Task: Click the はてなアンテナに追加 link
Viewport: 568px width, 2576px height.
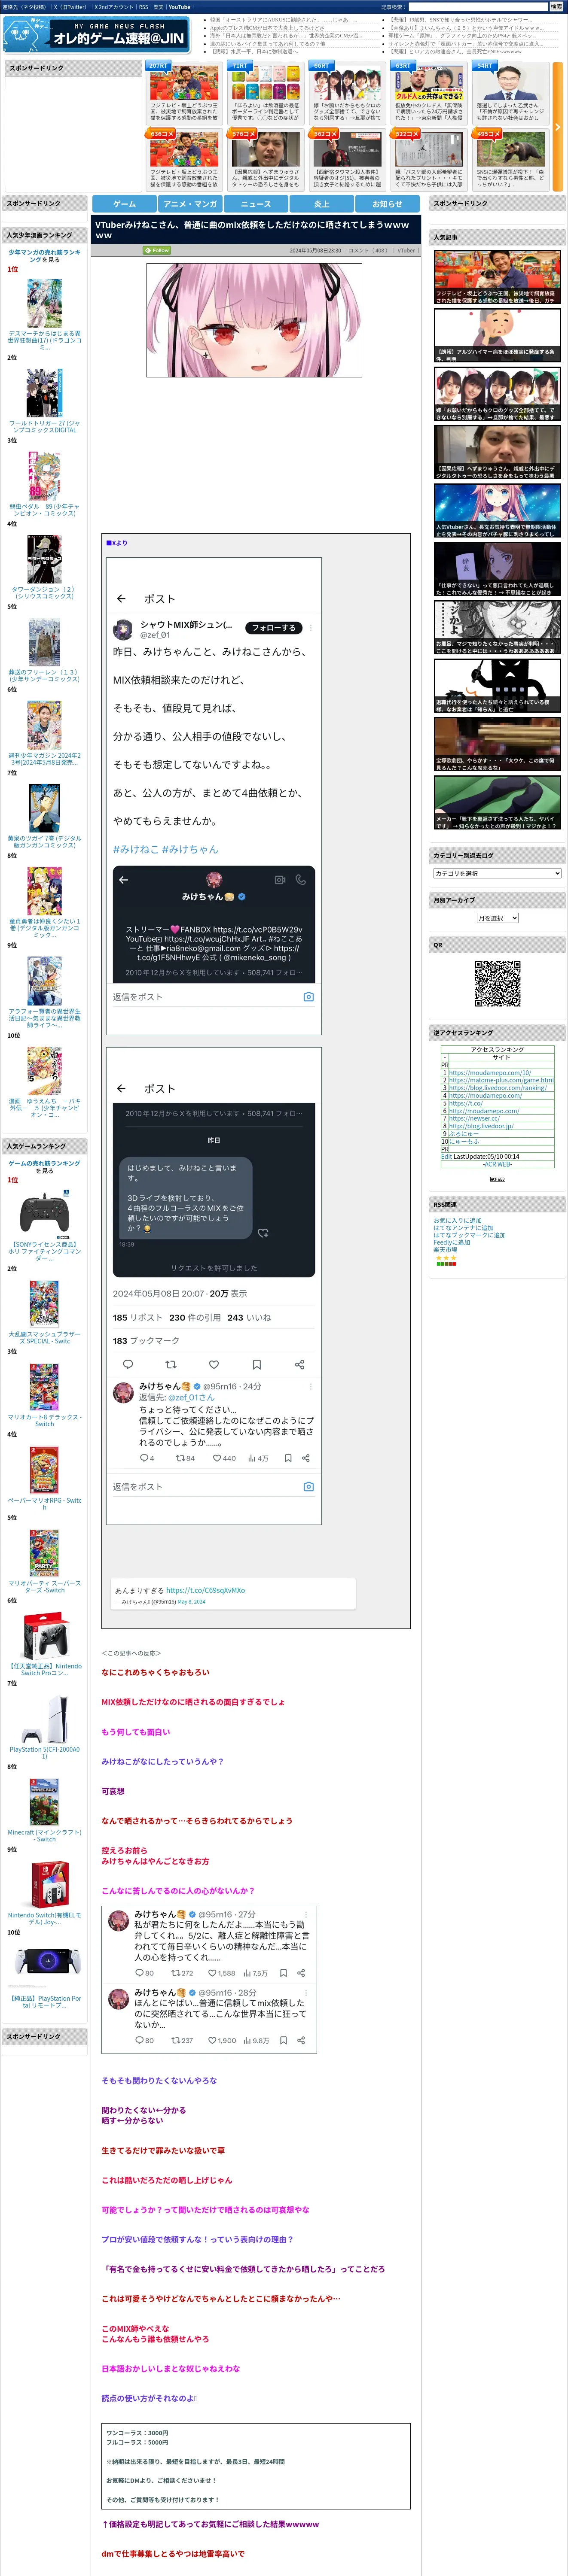Action: tap(463, 1228)
